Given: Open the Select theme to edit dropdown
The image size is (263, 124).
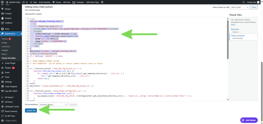Looking at the screenshot, I should click(x=240, y=7).
